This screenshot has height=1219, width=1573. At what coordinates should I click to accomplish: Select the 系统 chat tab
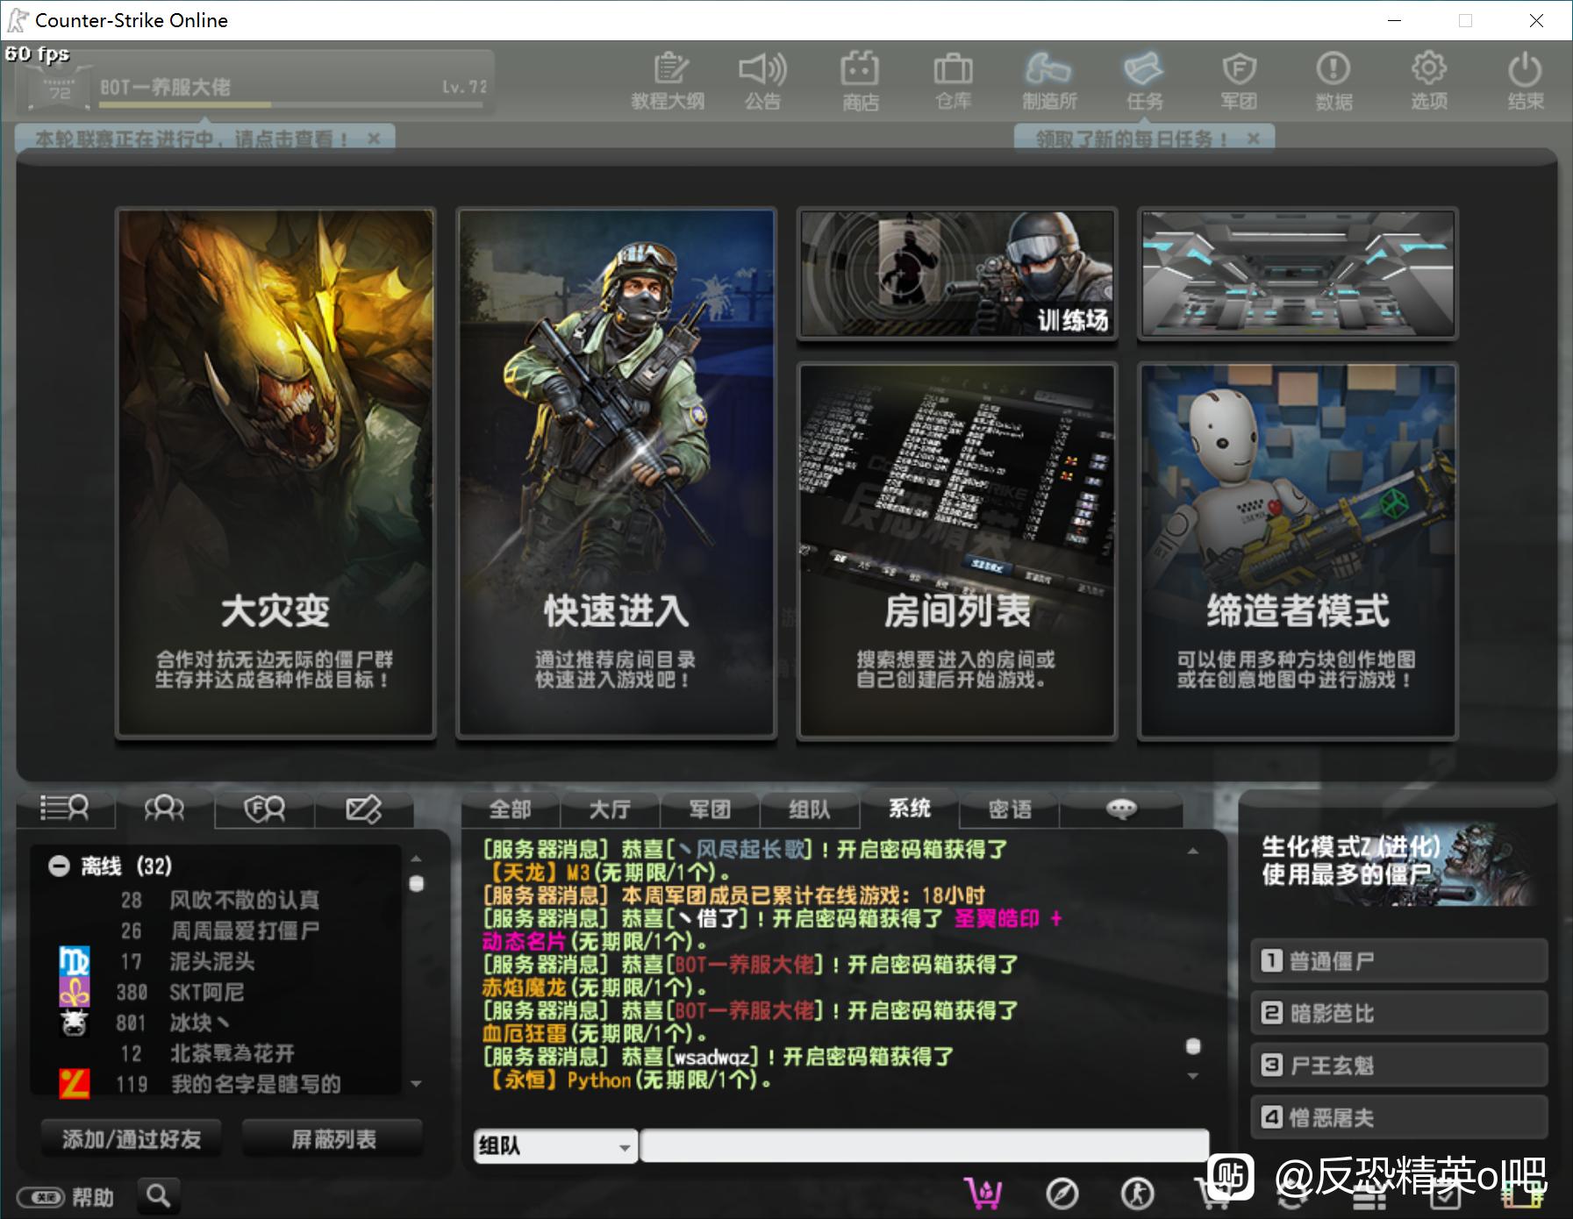(x=910, y=808)
